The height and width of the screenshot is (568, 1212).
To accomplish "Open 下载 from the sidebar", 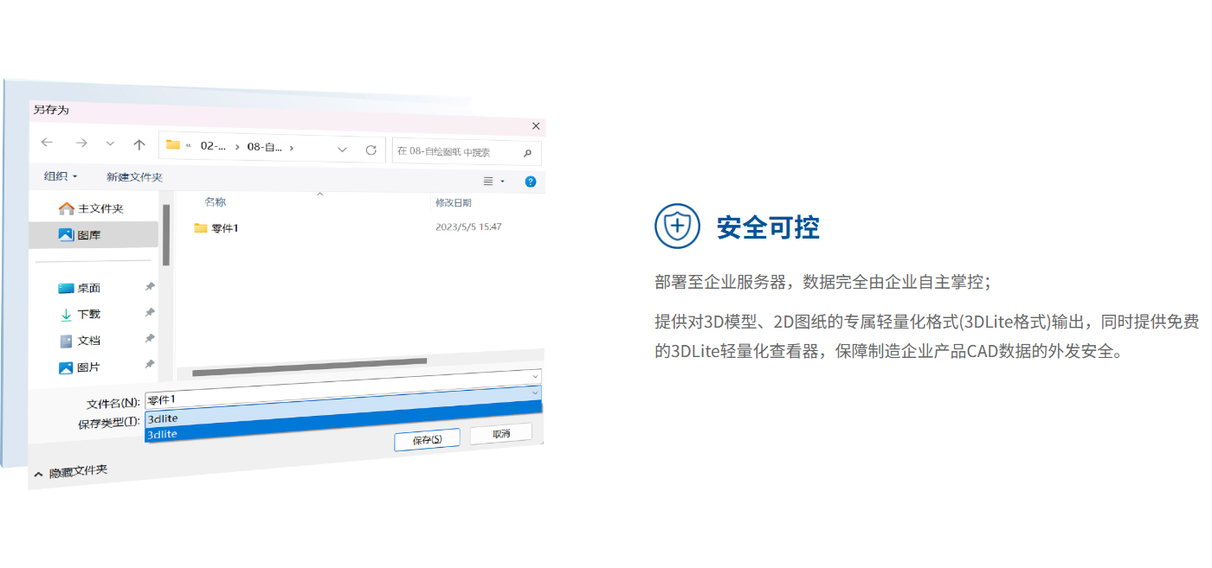I will click(x=81, y=314).
